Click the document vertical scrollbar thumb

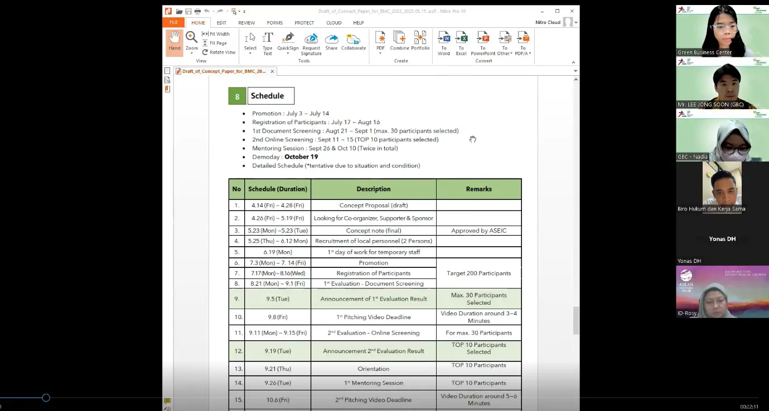click(x=575, y=320)
